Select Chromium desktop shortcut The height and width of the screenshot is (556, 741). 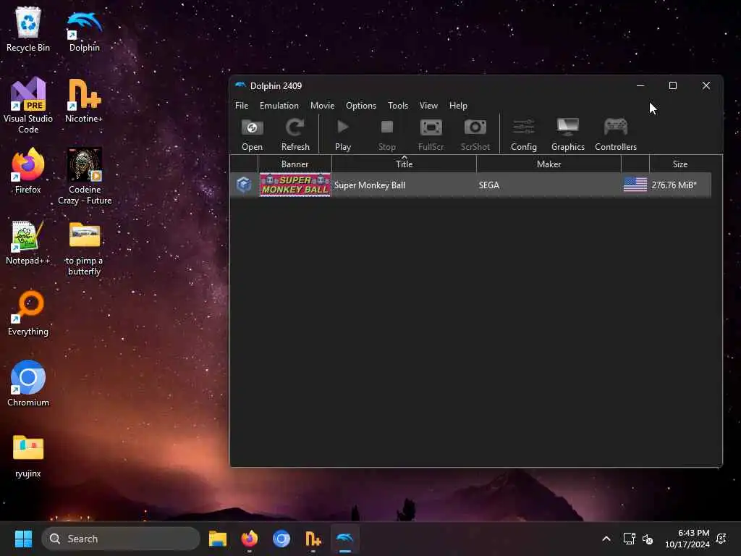coord(28,384)
